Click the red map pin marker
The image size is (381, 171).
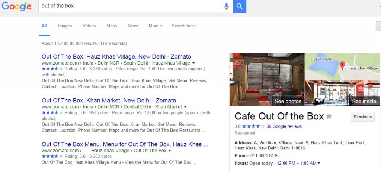(342, 66)
